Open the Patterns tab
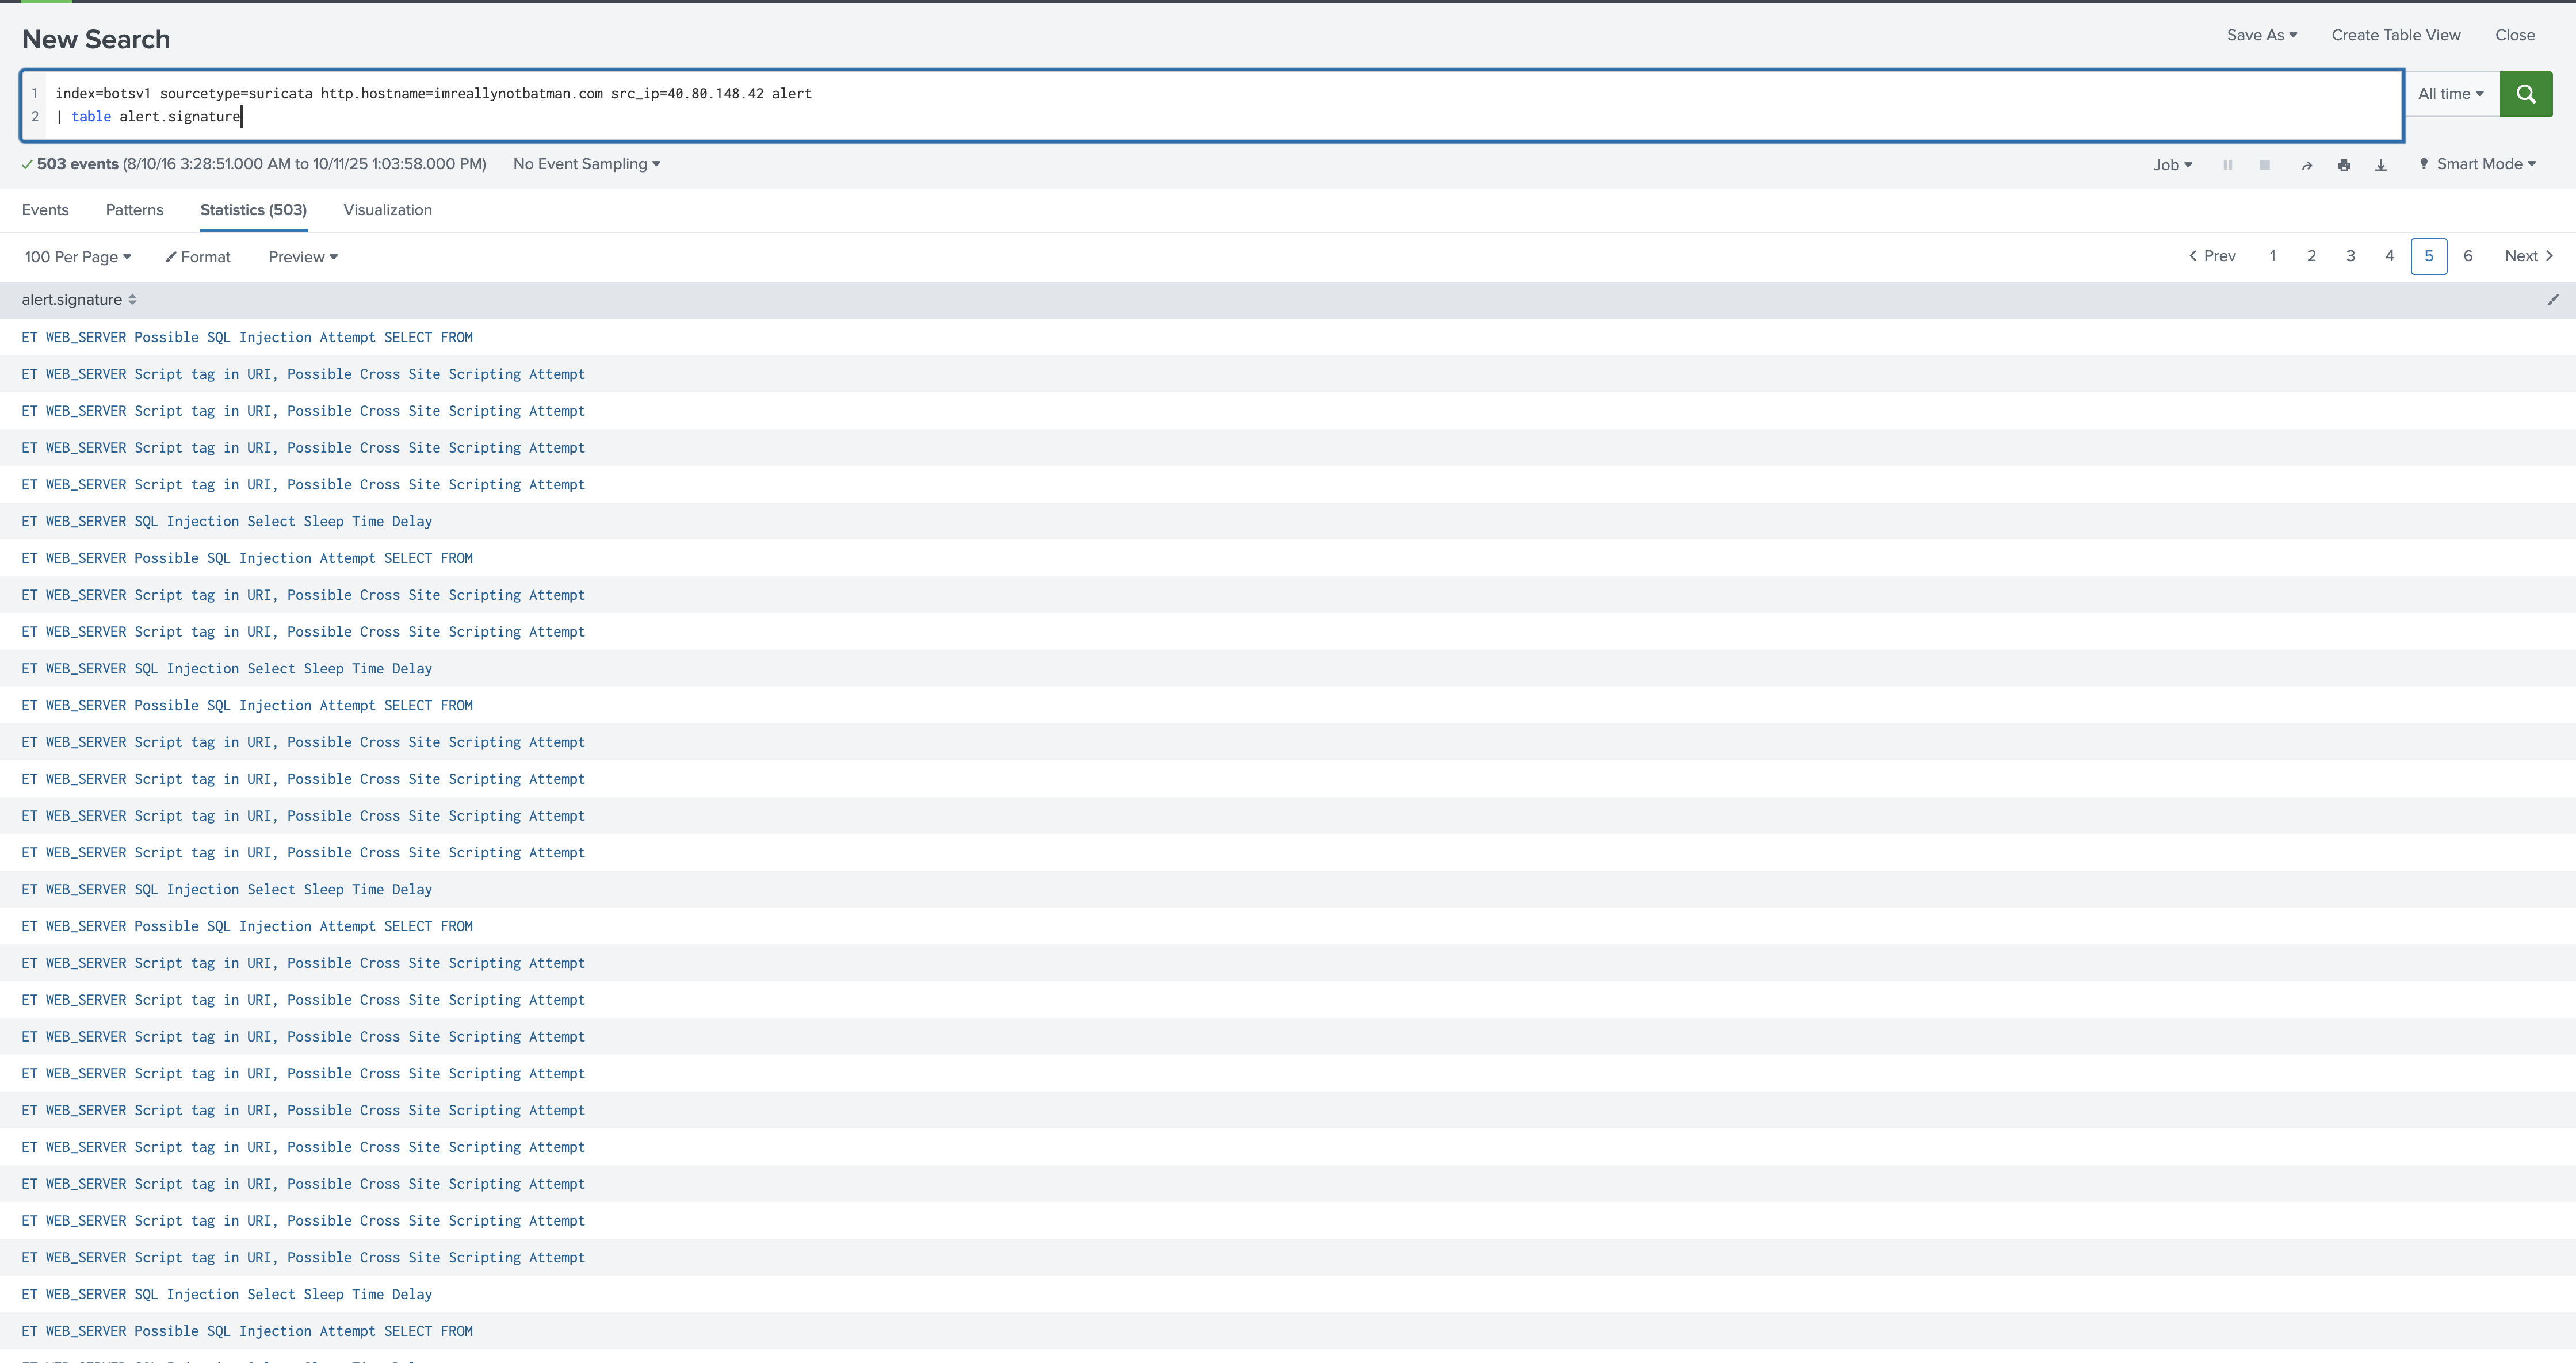 click(134, 210)
